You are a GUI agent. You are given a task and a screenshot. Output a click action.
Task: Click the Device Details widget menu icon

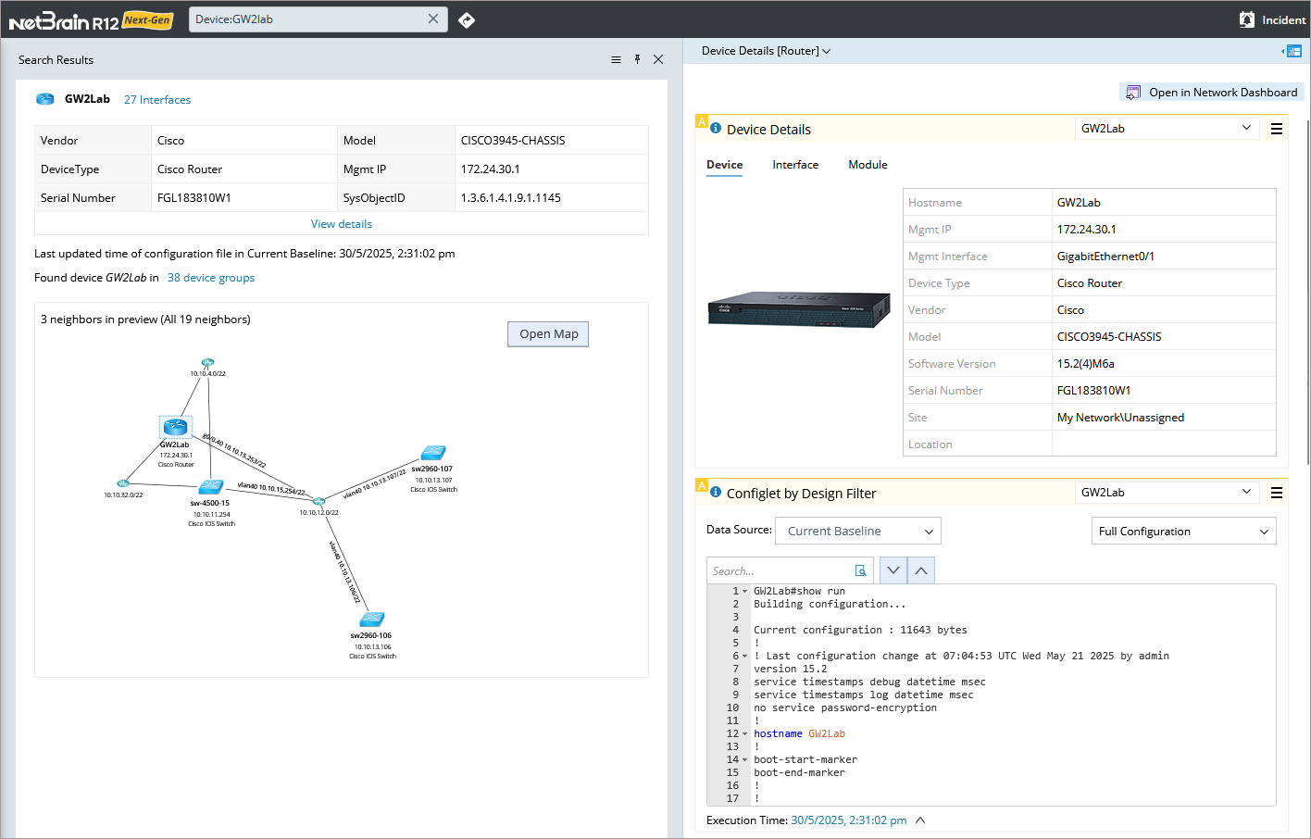[1276, 129]
